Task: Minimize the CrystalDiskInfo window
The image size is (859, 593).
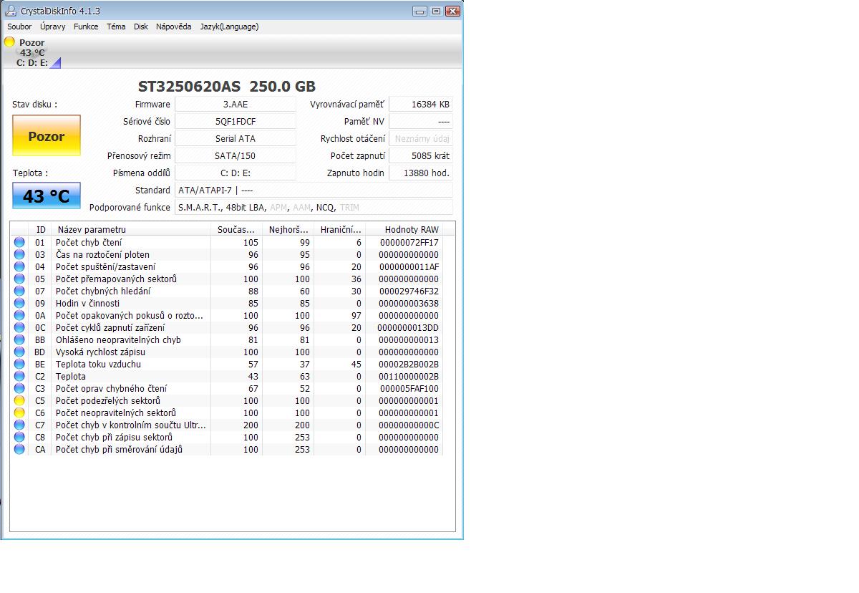Action: (420, 11)
